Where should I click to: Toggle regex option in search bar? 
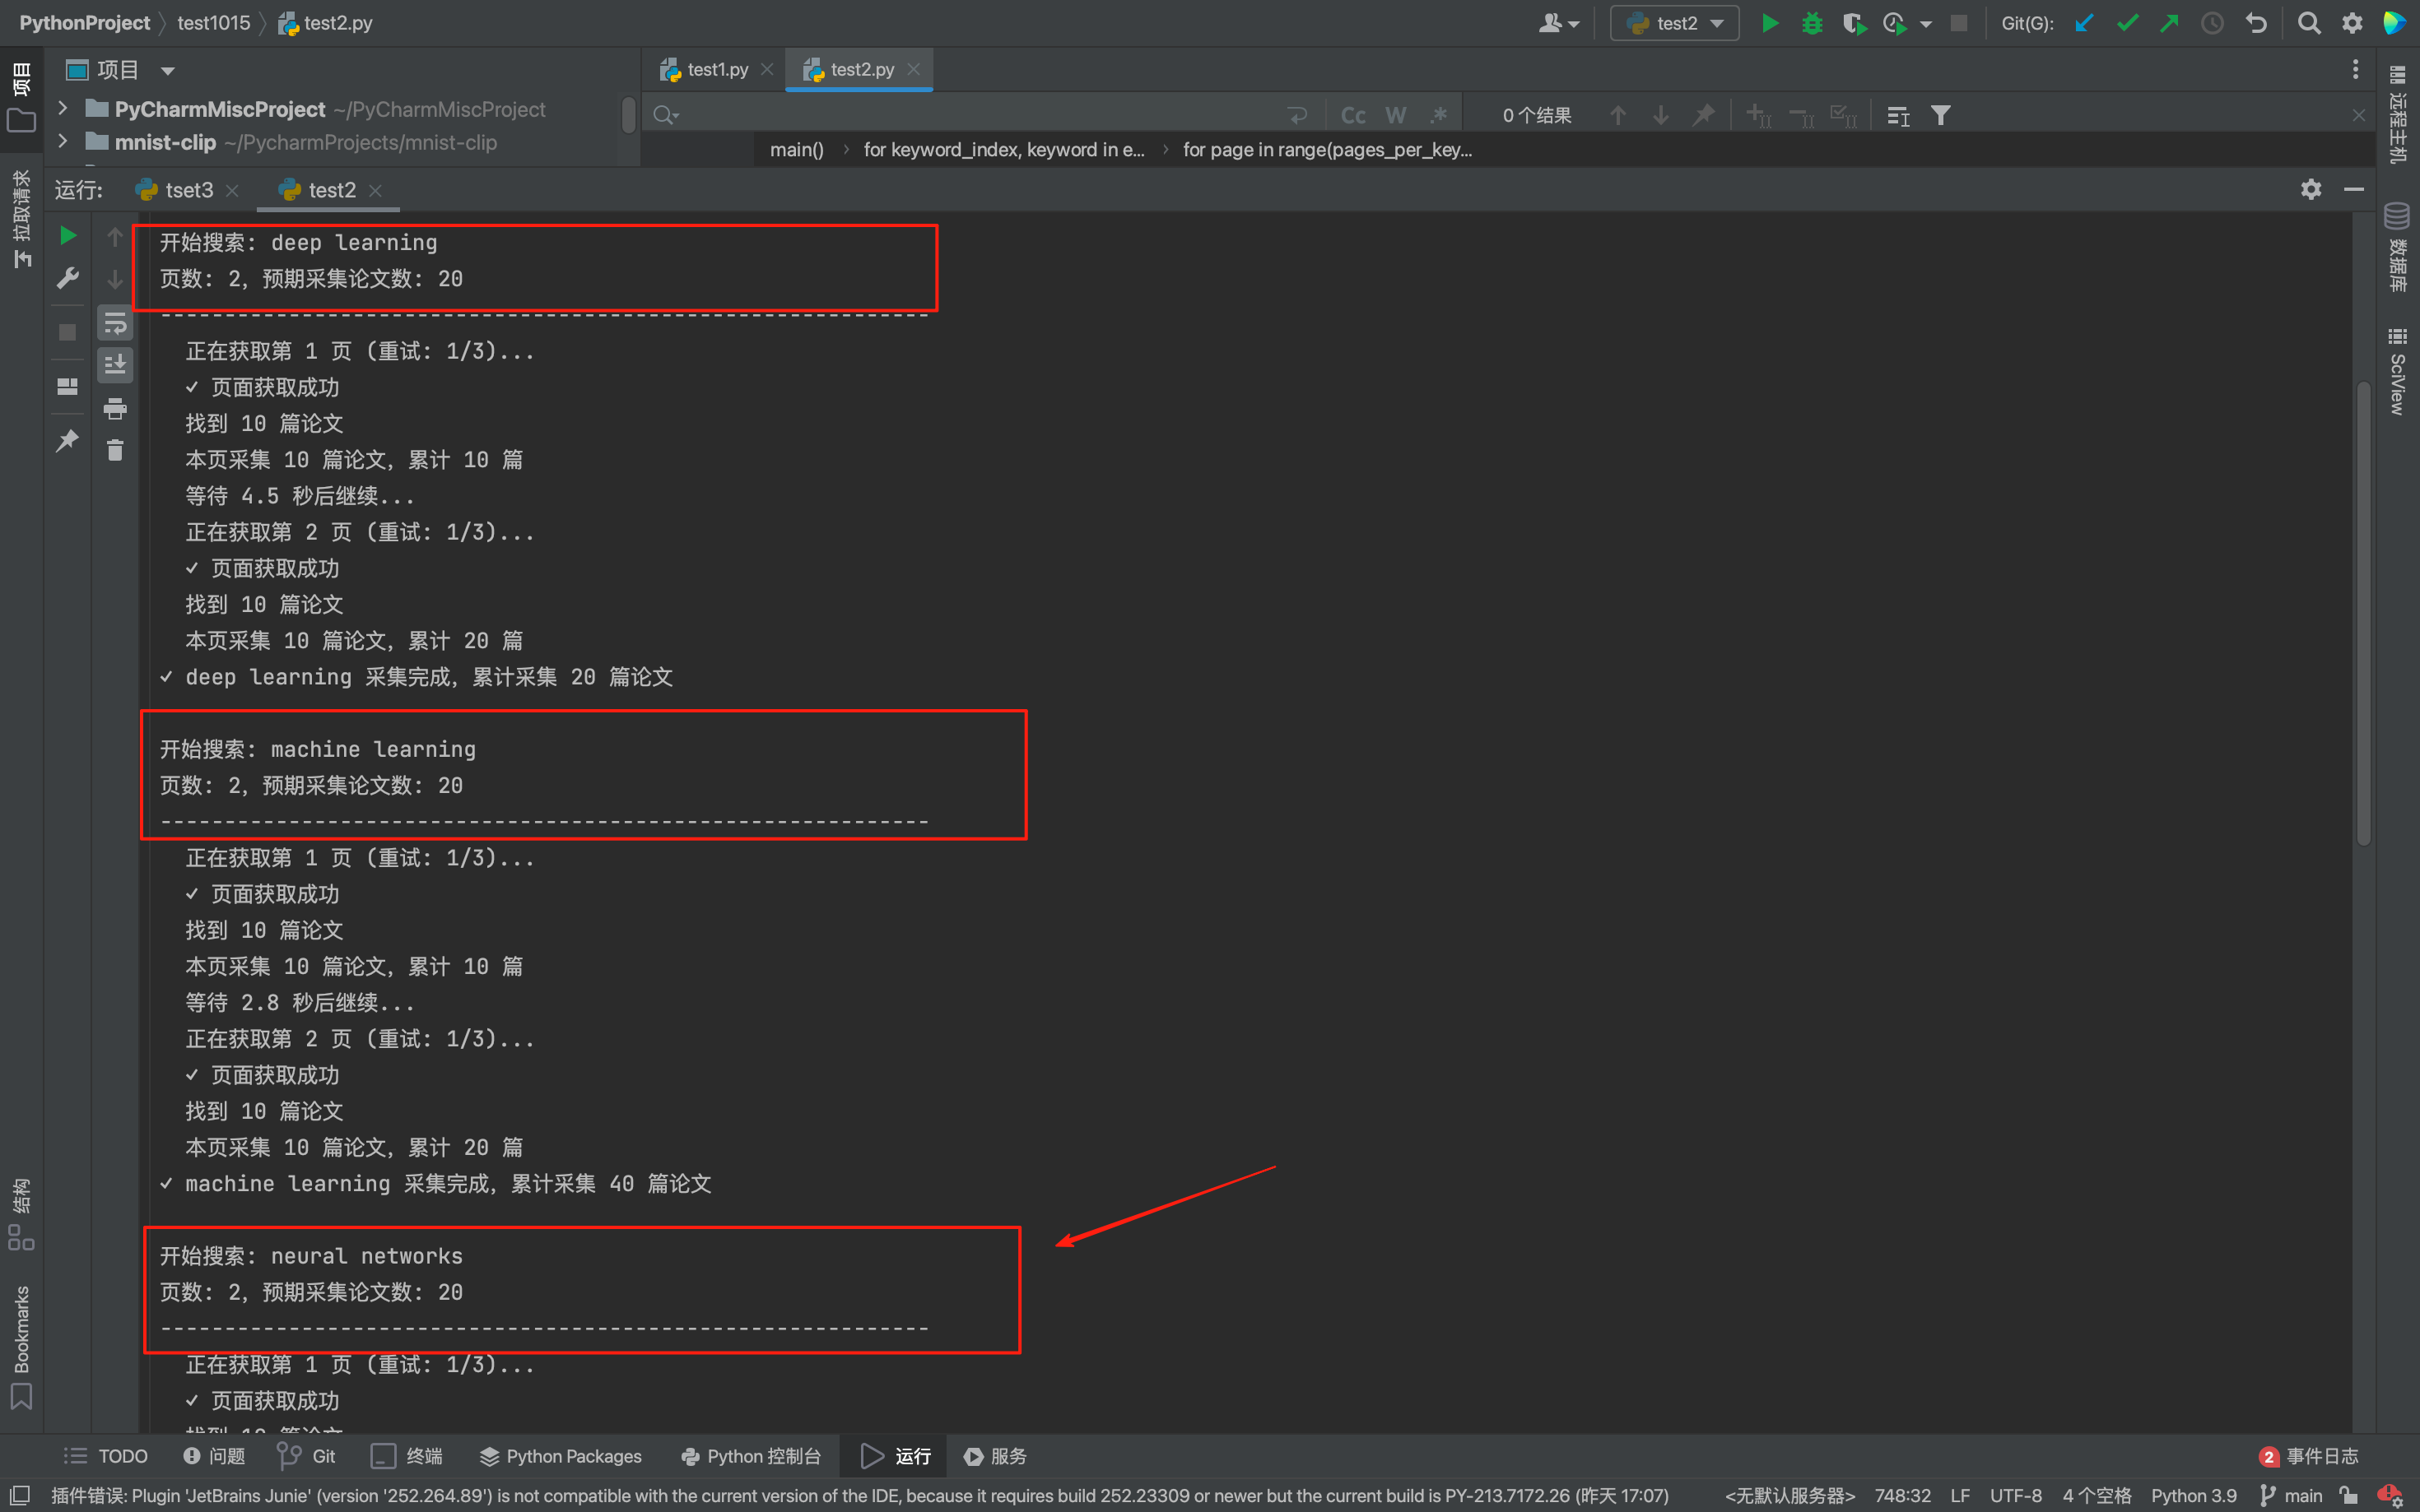pos(1439,116)
